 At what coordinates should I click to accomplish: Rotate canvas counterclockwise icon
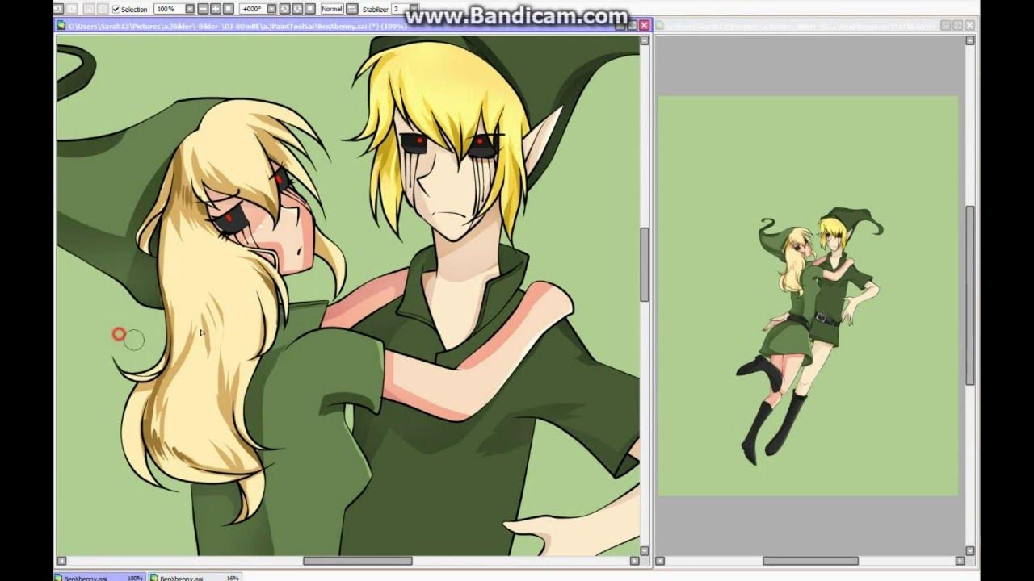point(284,9)
